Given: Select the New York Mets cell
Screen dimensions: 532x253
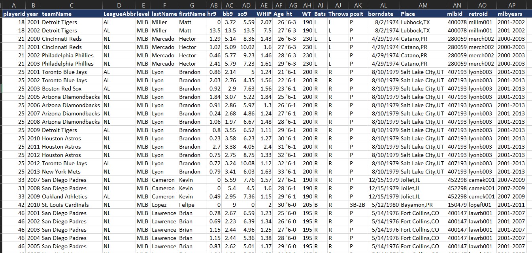Looking at the screenshot, I should 61,172.
